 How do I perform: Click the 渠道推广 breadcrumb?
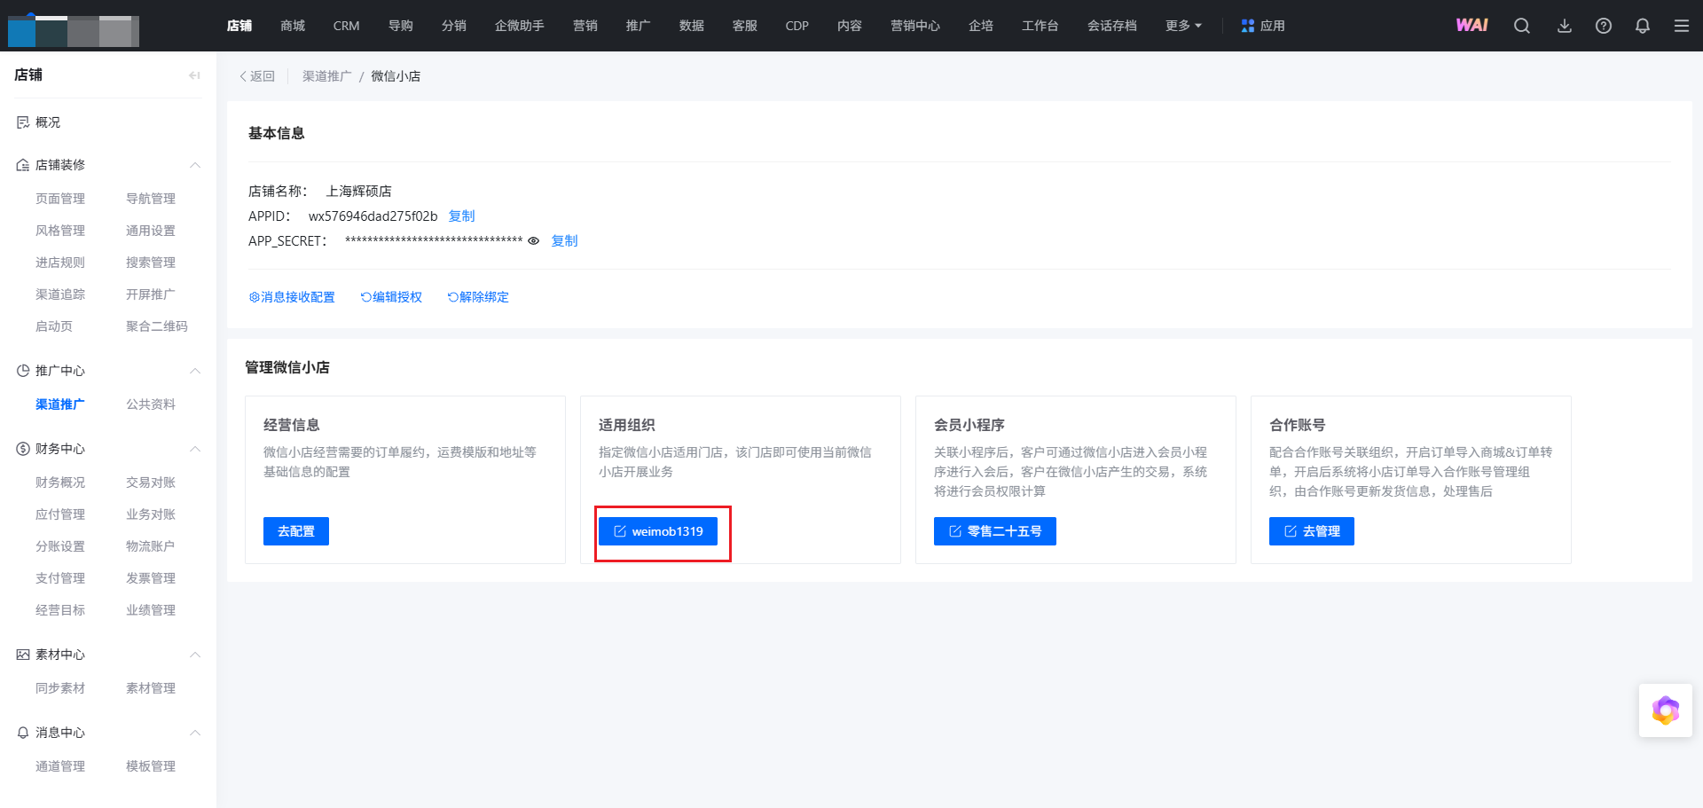[327, 76]
